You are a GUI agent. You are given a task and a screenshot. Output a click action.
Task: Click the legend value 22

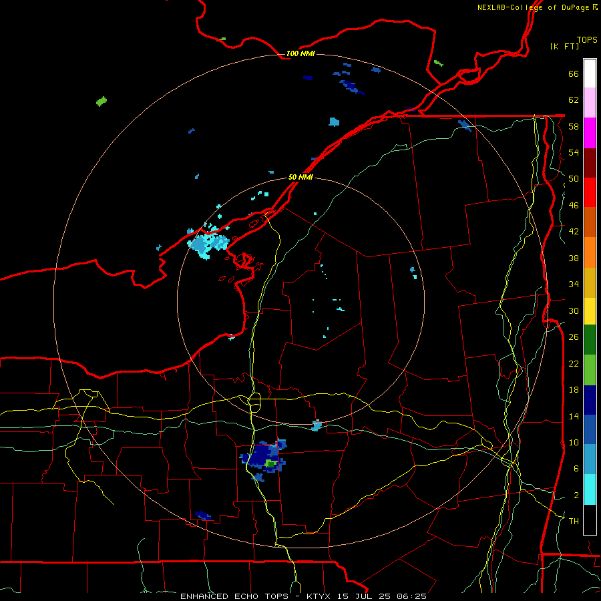pyautogui.click(x=574, y=363)
